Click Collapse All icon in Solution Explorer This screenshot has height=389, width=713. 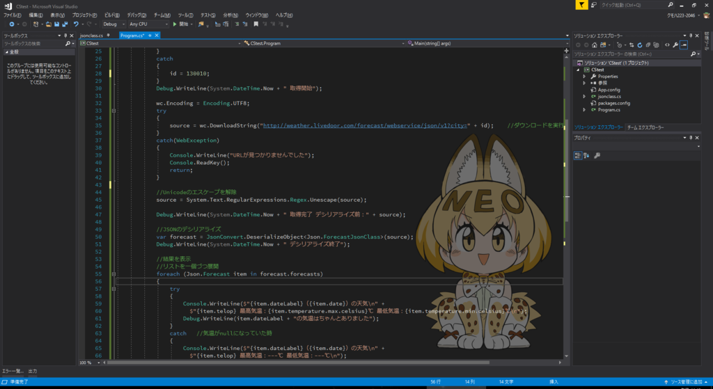coord(648,45)
